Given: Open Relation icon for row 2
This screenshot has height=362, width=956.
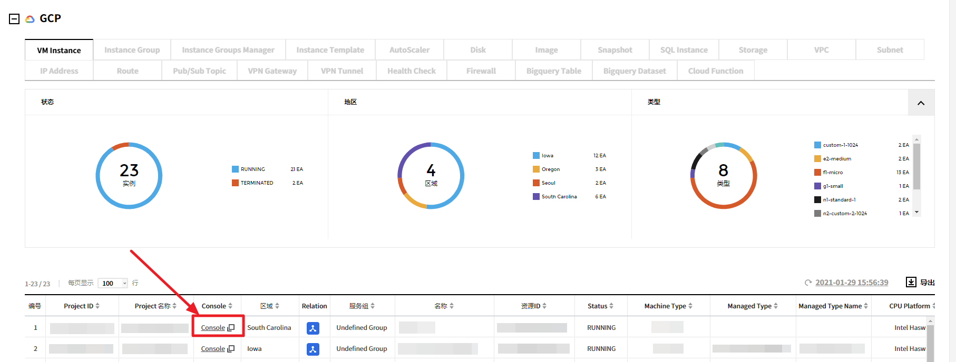Looking at the screenshot, I should (x=313, y=349).
